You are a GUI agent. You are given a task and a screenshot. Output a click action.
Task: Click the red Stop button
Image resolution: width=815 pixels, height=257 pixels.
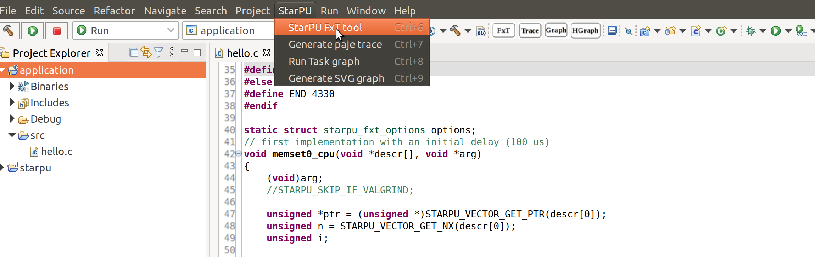57,31
